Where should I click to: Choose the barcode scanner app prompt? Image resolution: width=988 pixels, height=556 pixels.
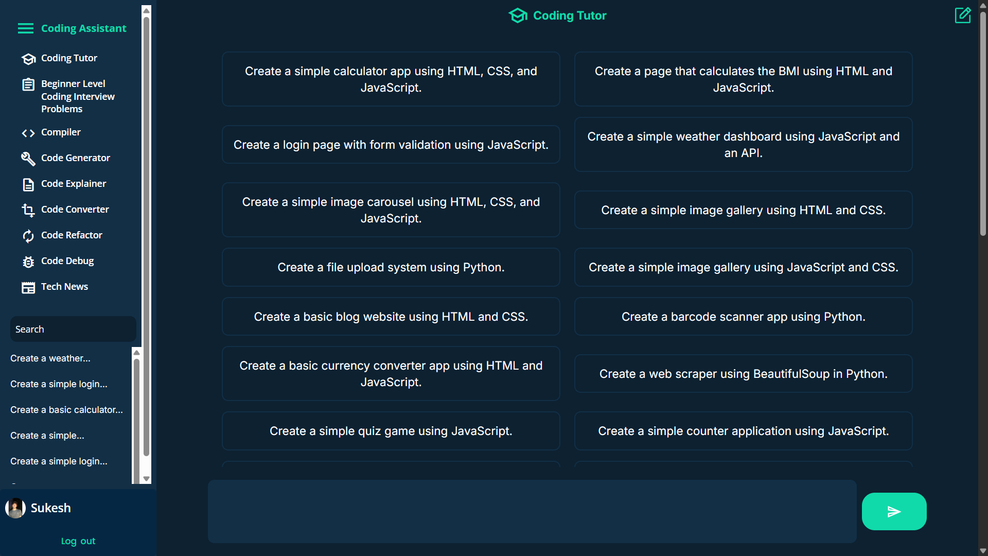(743, 317)
